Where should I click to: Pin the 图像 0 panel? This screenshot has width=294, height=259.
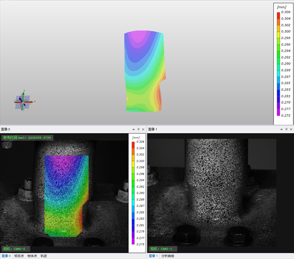[138, 129]
